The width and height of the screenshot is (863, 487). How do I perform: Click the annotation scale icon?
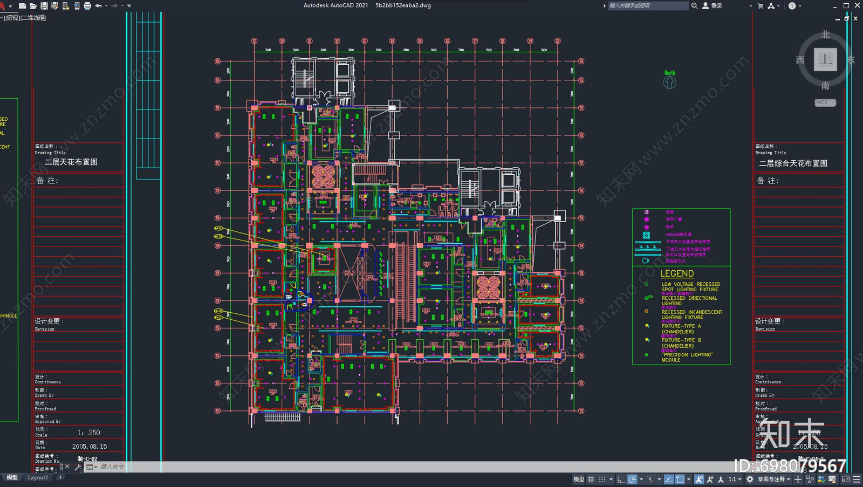click(721, 479)
